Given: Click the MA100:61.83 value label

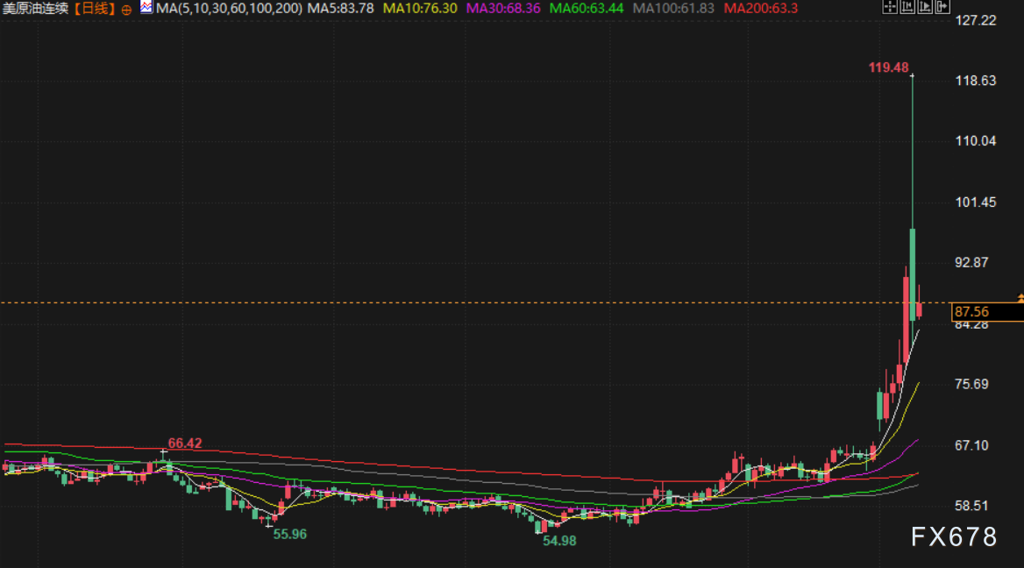Looking at the screenshot, I should pyautogui.click(x=673, y=9).
